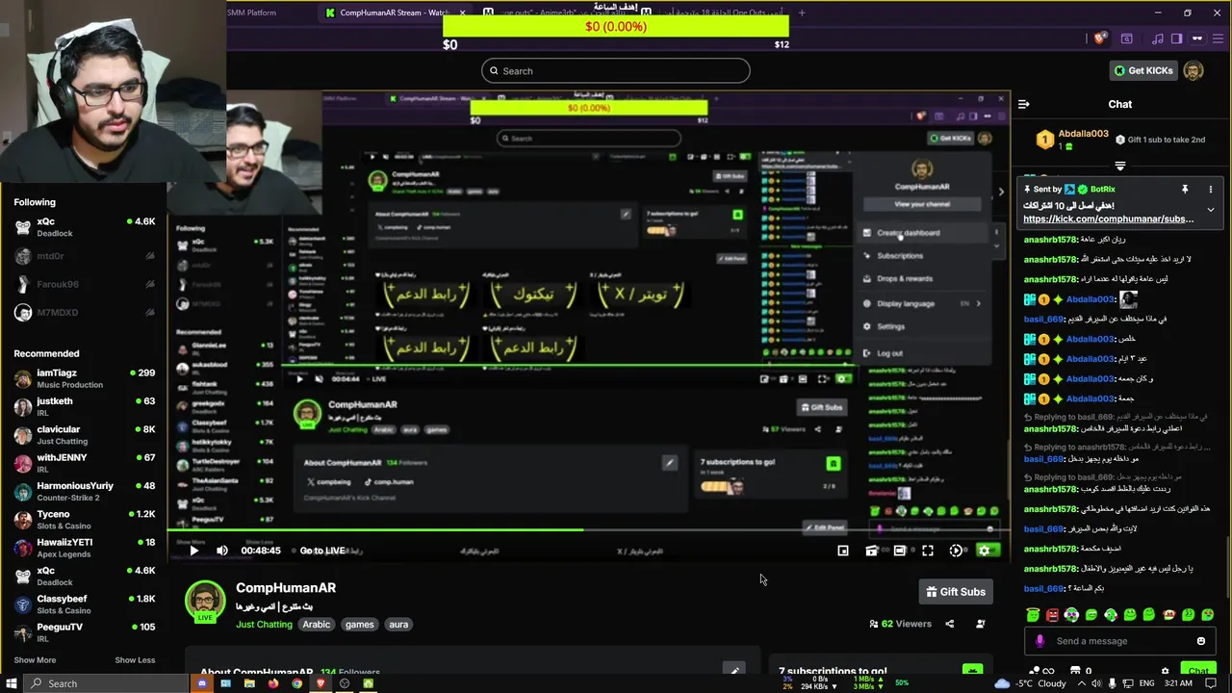Screen dimensions: 1232x693
Task: Open the browser hamburger main menu
Action: (x=1218, y=38)
